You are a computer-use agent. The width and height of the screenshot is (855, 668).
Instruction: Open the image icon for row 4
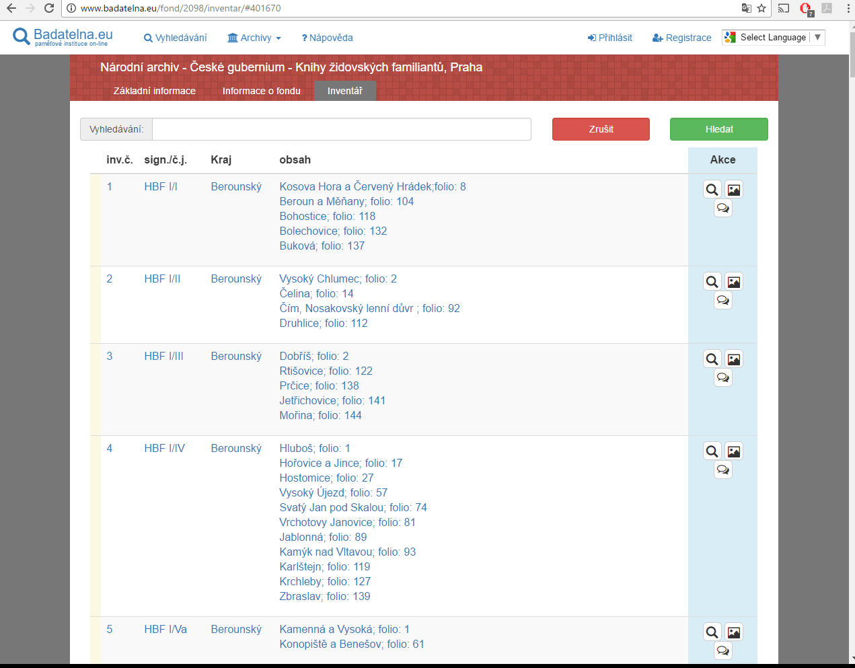(x=734, y=451)
